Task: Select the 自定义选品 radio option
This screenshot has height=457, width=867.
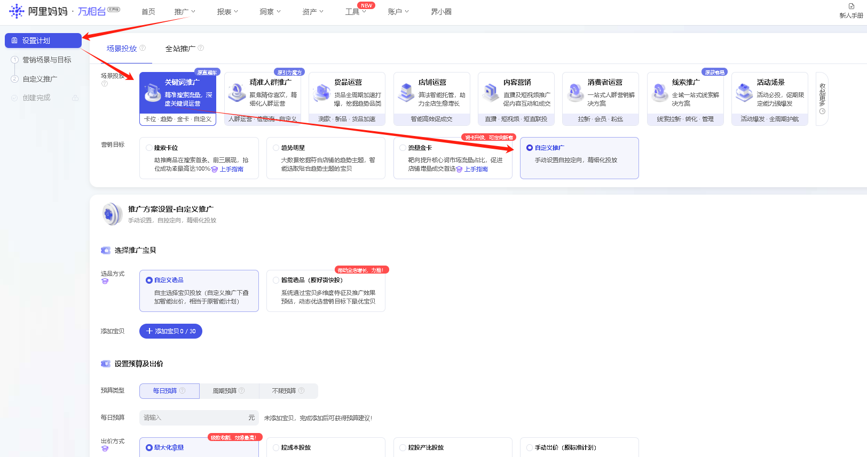Action: click(149, 280)
